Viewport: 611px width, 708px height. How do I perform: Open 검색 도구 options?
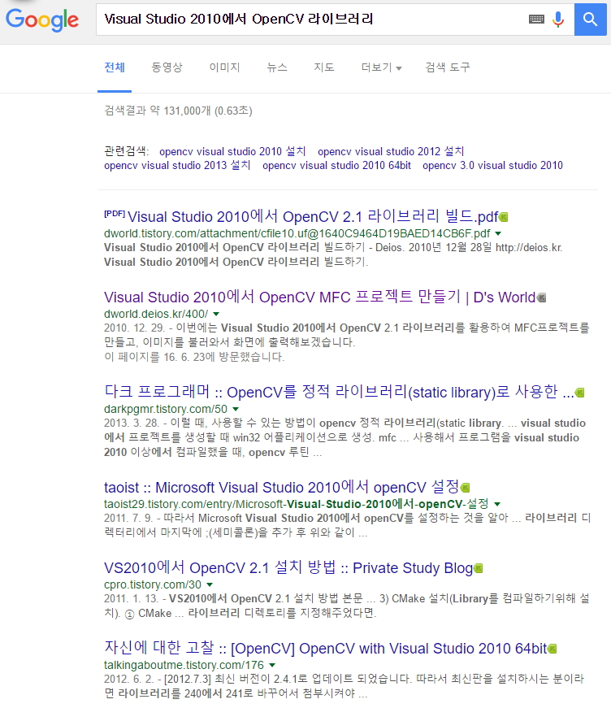[448, 67]
